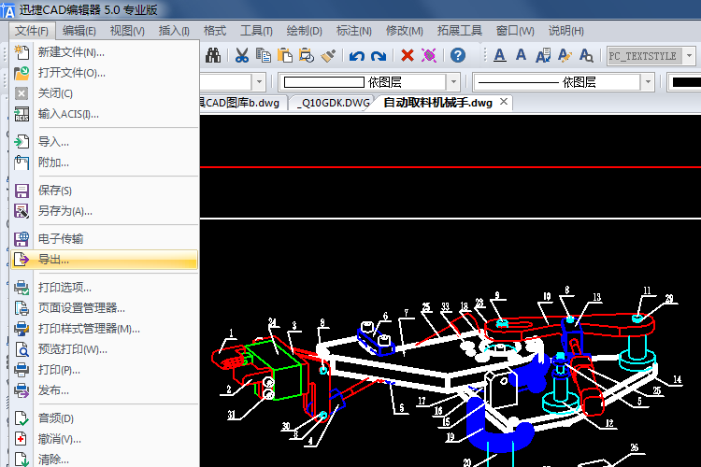Close the 自动取料机械手.dwg tab
The image size is (701, 467).
click(505, 103)
